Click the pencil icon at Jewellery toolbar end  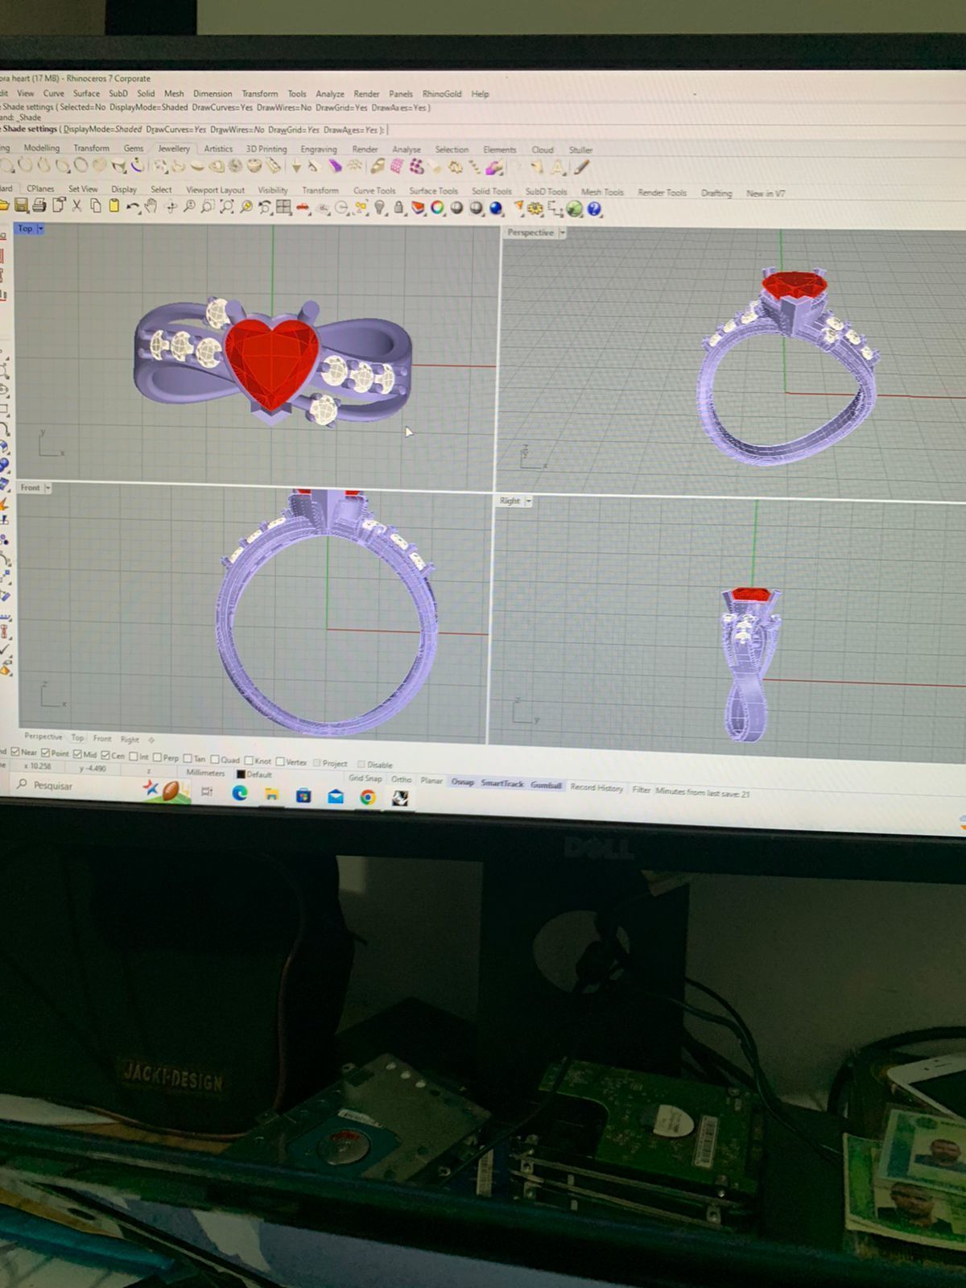coord(581,167)
